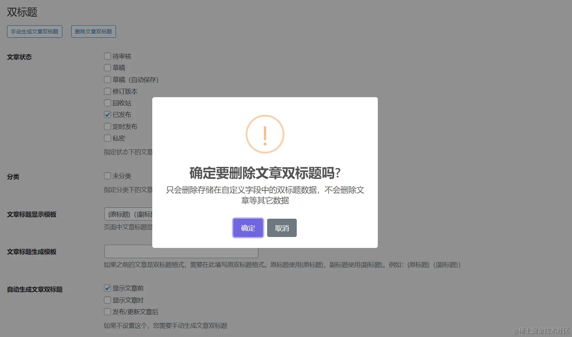Enable the 回收站 status option
The height and width of the screenshot is (337, 572).
(107, 103)
